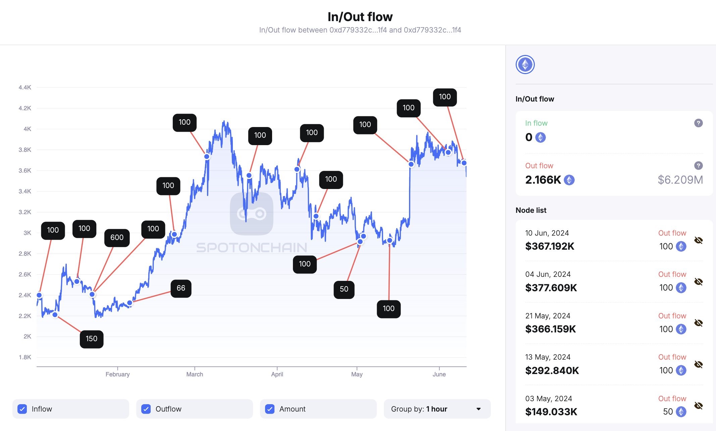
Task: Select the 50 amount label on chart
Action: 344,289
